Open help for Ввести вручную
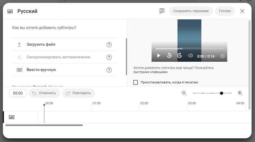This screenshot has height=142, width=255. point(109,70)
